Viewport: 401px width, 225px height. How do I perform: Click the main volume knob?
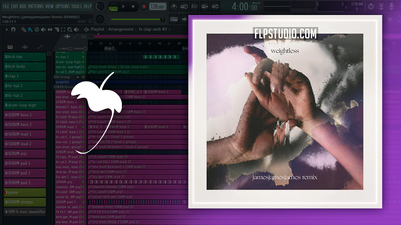pyautogui.click(x=100, y=6)
